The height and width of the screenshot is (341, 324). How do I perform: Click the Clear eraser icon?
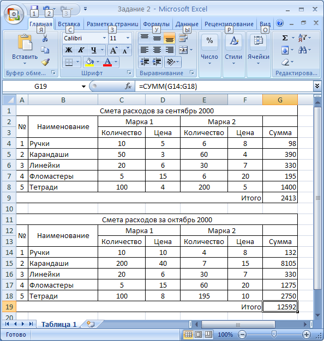tap(285, 62)
